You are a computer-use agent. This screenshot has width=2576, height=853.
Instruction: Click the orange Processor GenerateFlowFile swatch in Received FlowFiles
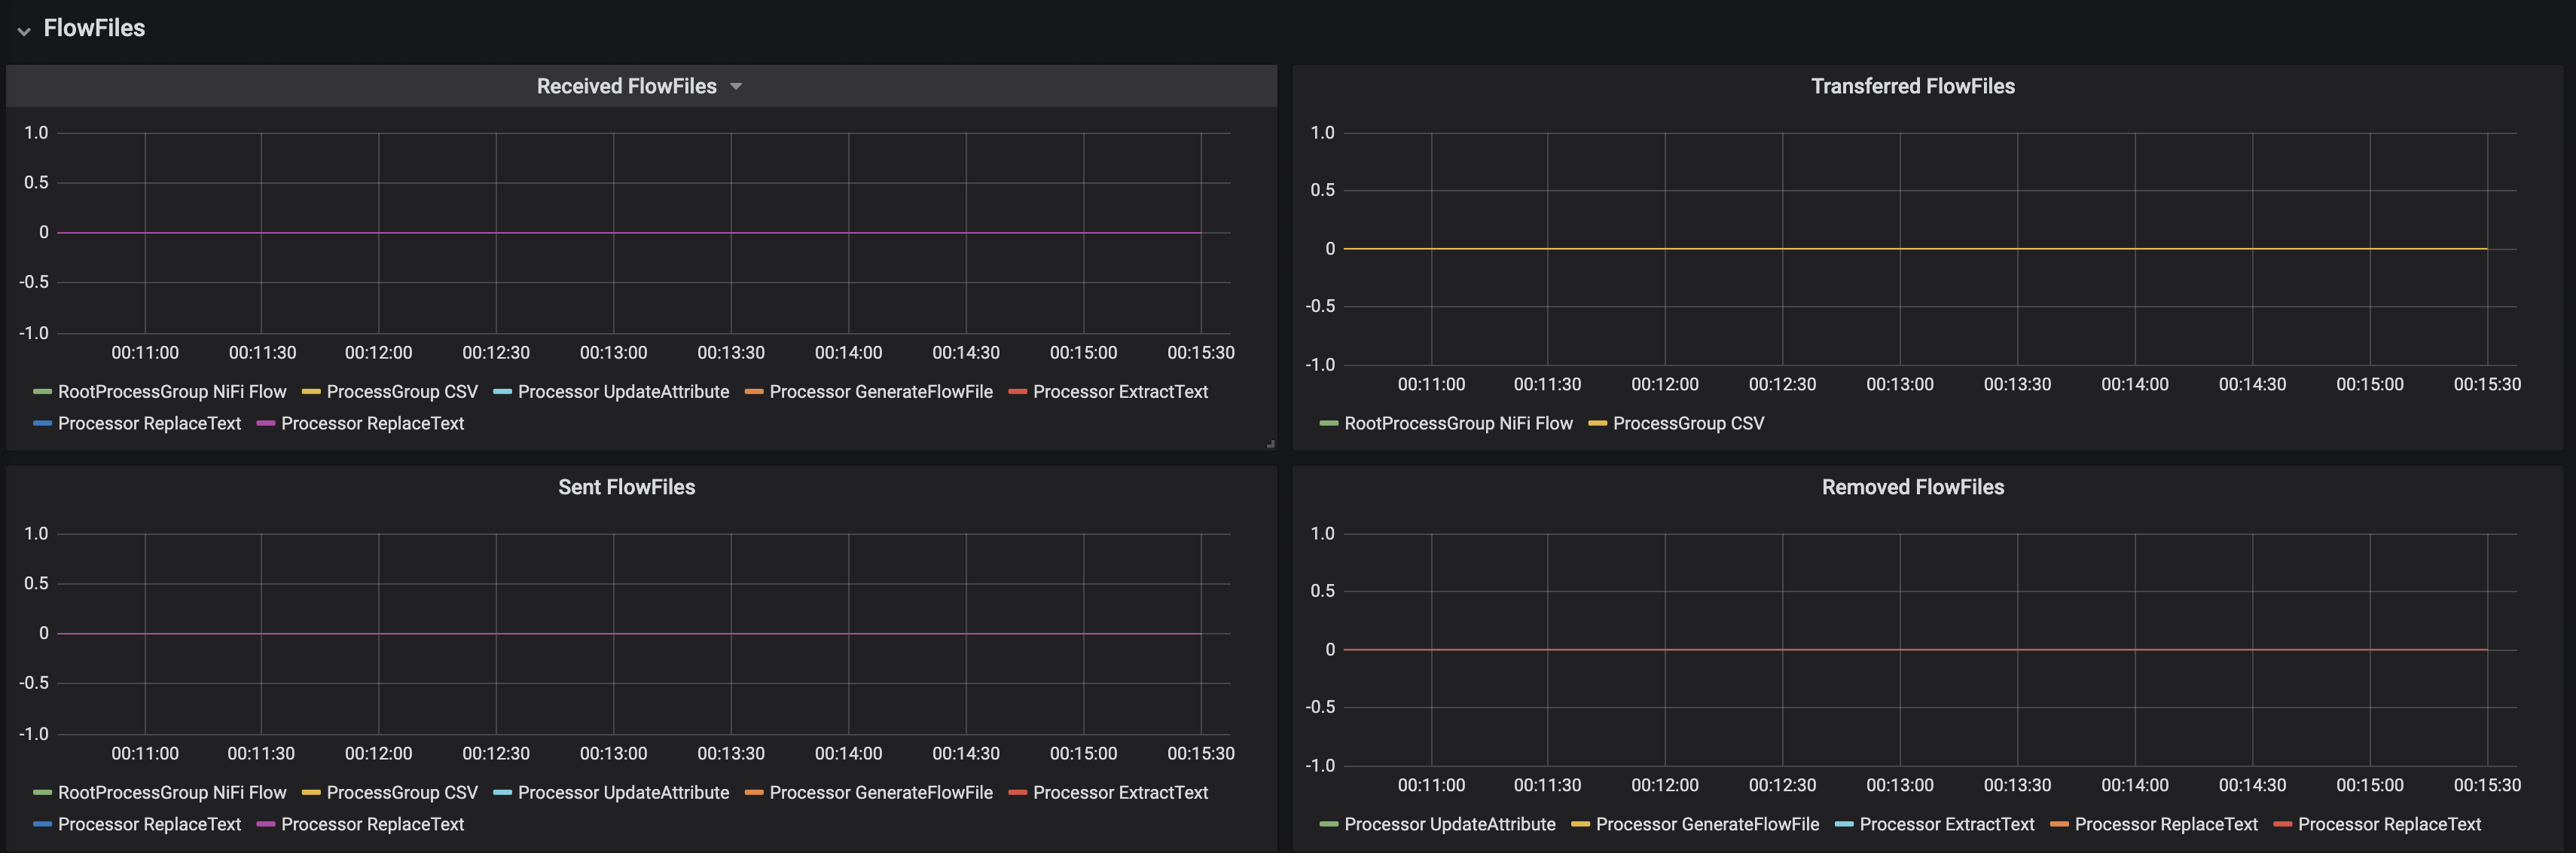tap(754, 392)
